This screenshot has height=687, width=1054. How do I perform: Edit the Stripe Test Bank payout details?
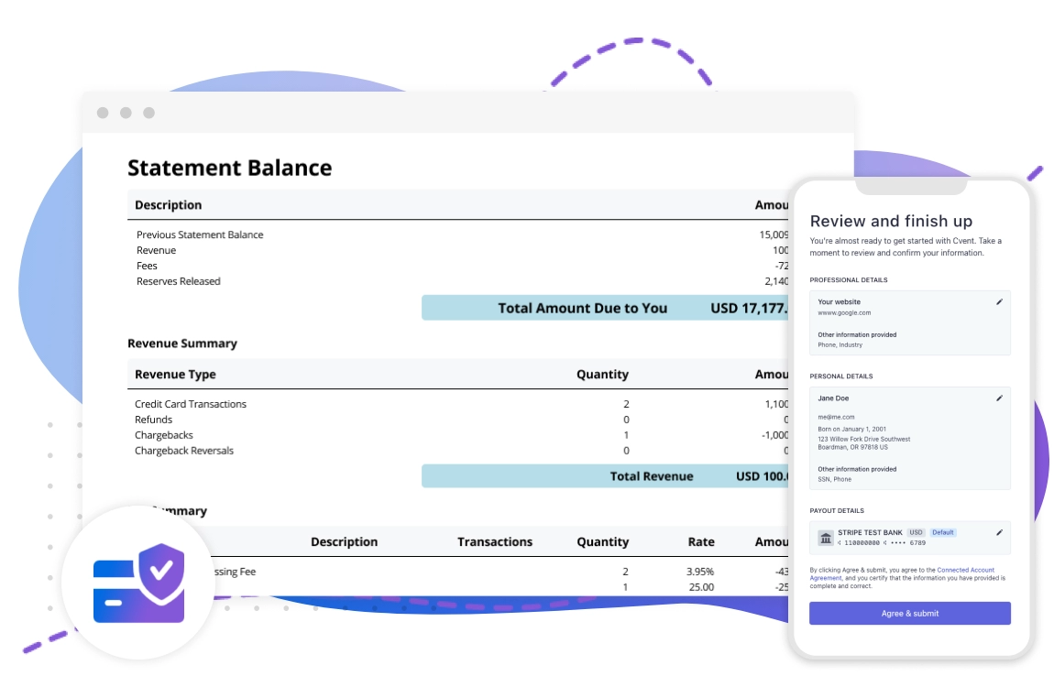point(999,532)
